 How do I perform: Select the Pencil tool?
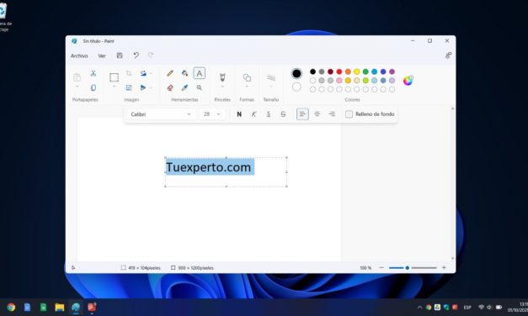(x=170, y=73)
